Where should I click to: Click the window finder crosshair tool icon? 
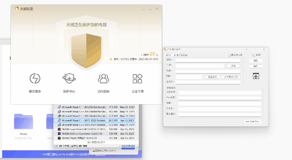[x=256, y=76]
